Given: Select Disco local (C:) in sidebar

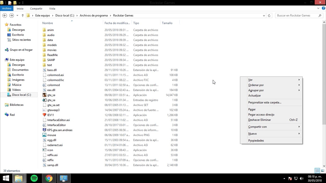Looking at the screenshot, I should [21, 95].
